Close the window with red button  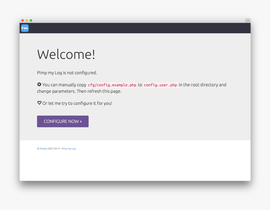coord(23,20)
